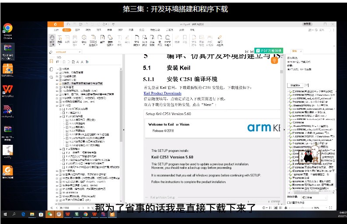Switch to single page view mode

click(x=271, y=208)
